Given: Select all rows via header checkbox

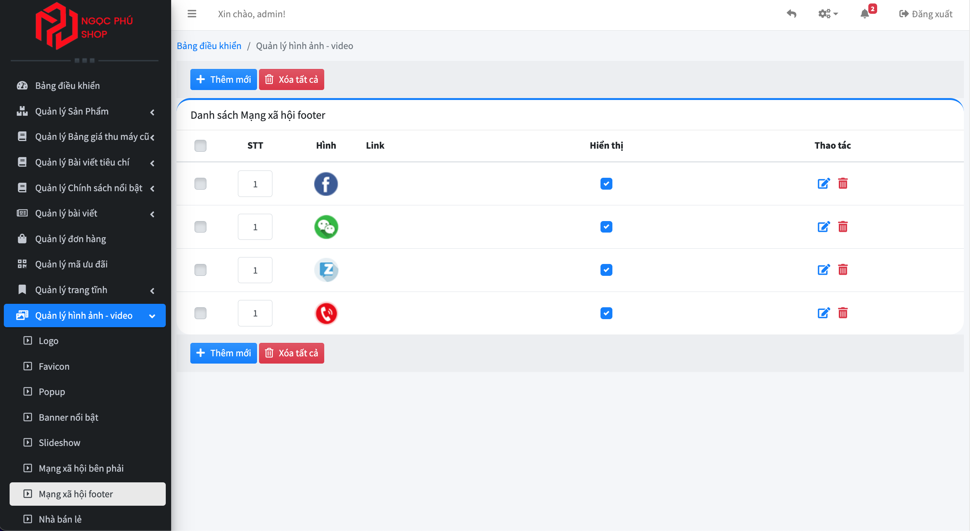Looking at the screenshot, I should 200,146.
